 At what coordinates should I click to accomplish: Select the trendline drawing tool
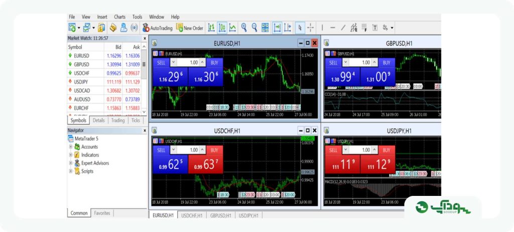[343, 28]
